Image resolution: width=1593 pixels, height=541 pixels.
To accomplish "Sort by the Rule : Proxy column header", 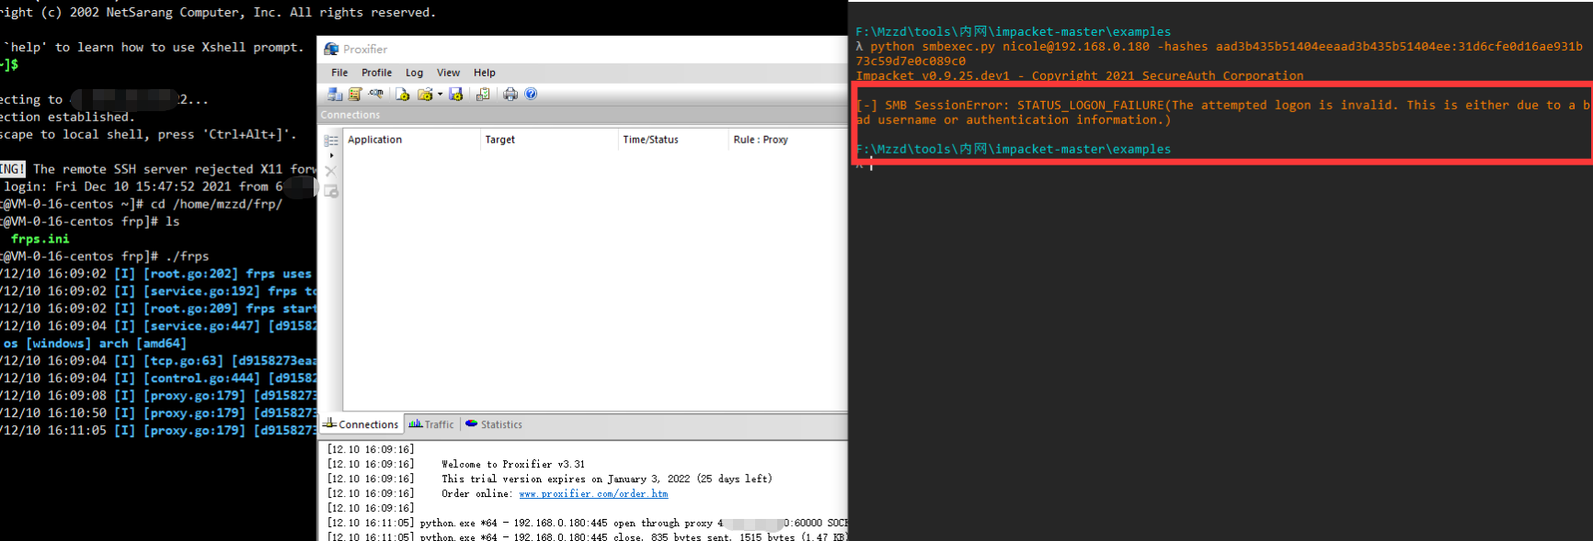I will [x=787, y=140].
